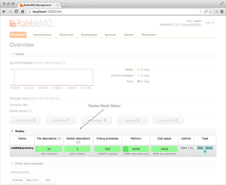Click the Disc node type badge

(200, 148)
